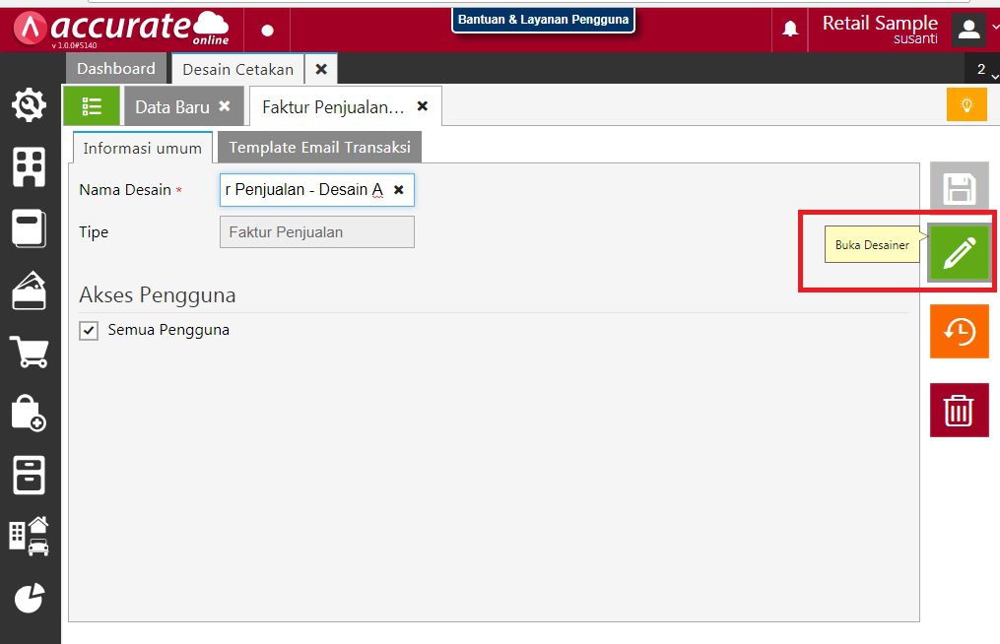The width and height of the screenshot is (1000, 644).
Task: Click the Bantuan & Layanan Pengguna button
Action: pos(543,19)
